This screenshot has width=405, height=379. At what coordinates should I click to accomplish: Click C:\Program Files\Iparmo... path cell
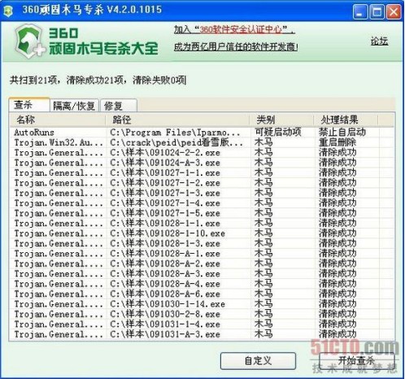[175, 133]
